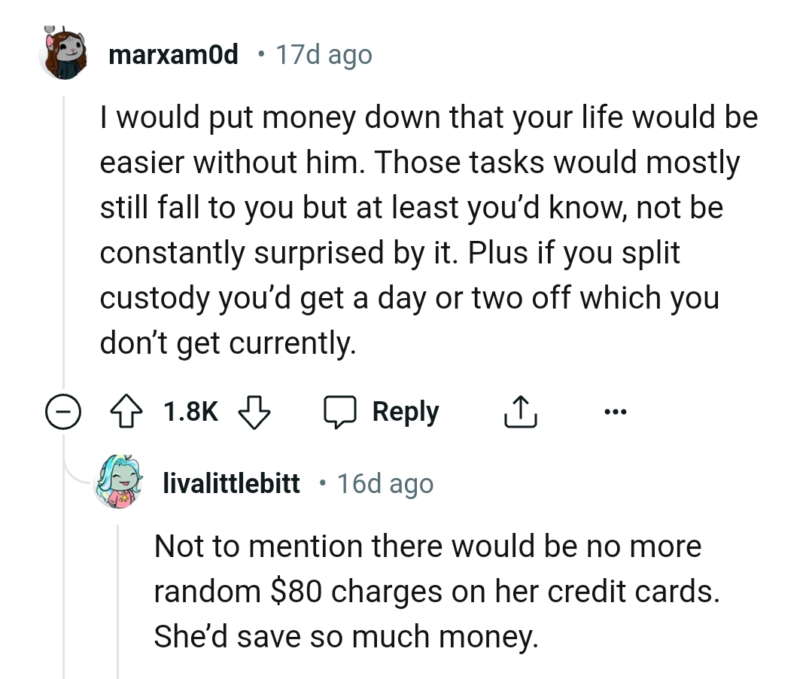Open livalittlebitt's profile from the username
Screen dimensions: 812x679
(x=231, y=484)
